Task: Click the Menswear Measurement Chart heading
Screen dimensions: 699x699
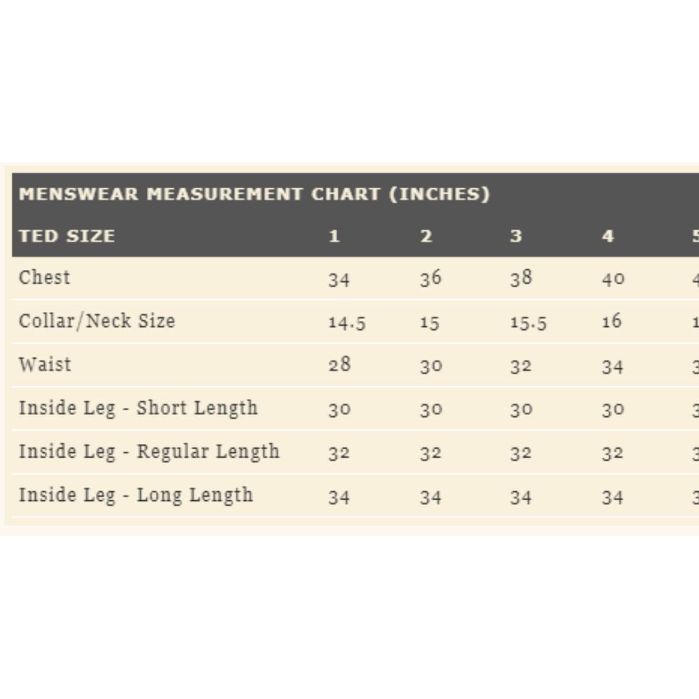Action: click(x=254, y=194)
